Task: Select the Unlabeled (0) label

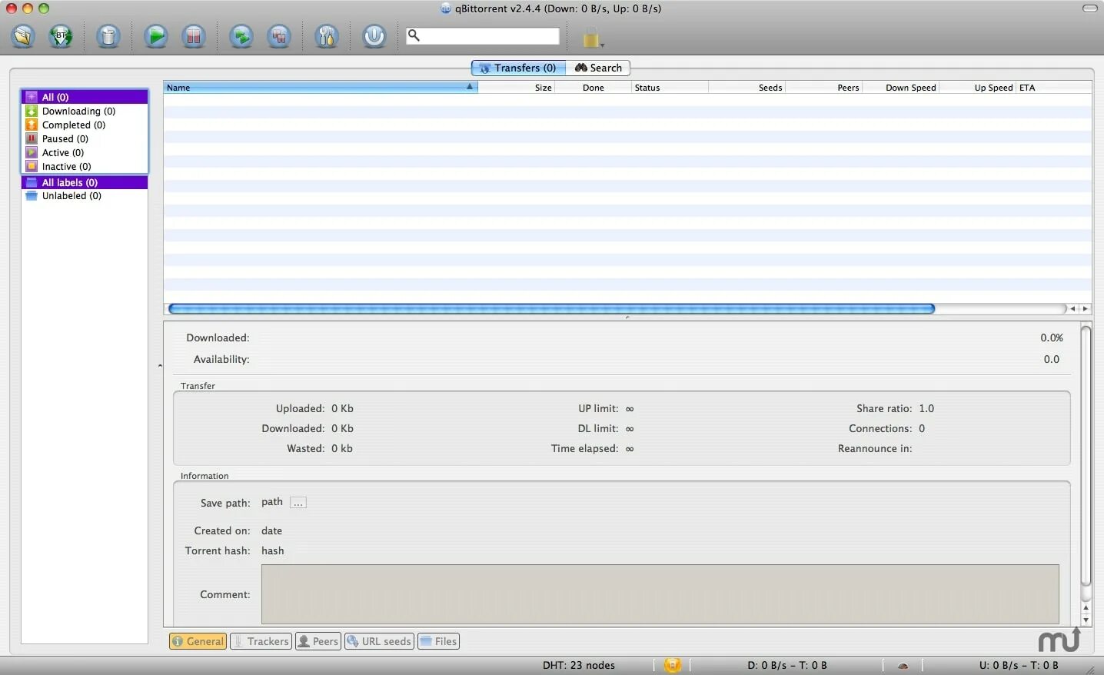Action: click(85, 196)
